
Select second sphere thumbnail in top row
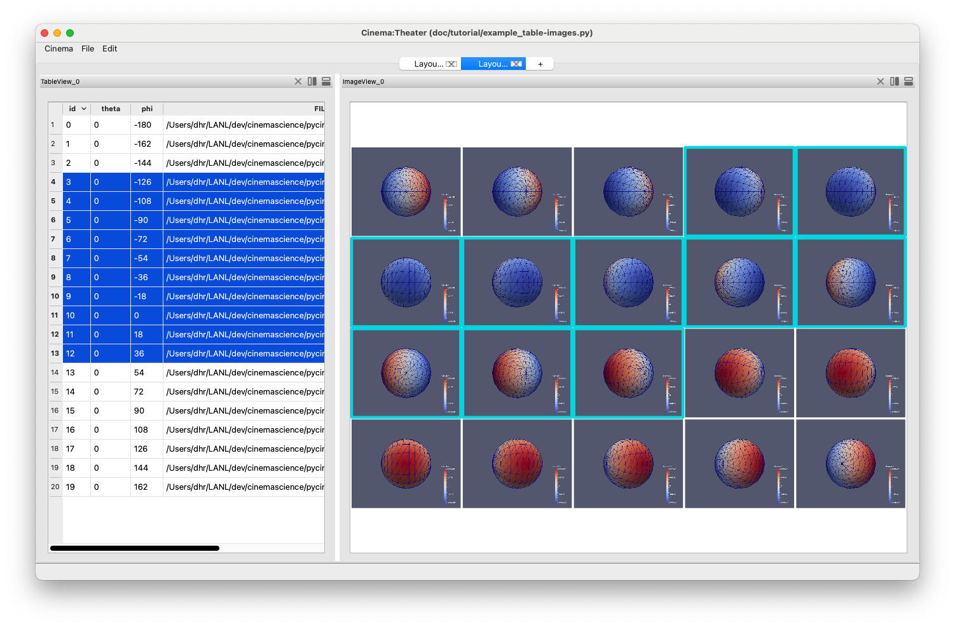518,192
